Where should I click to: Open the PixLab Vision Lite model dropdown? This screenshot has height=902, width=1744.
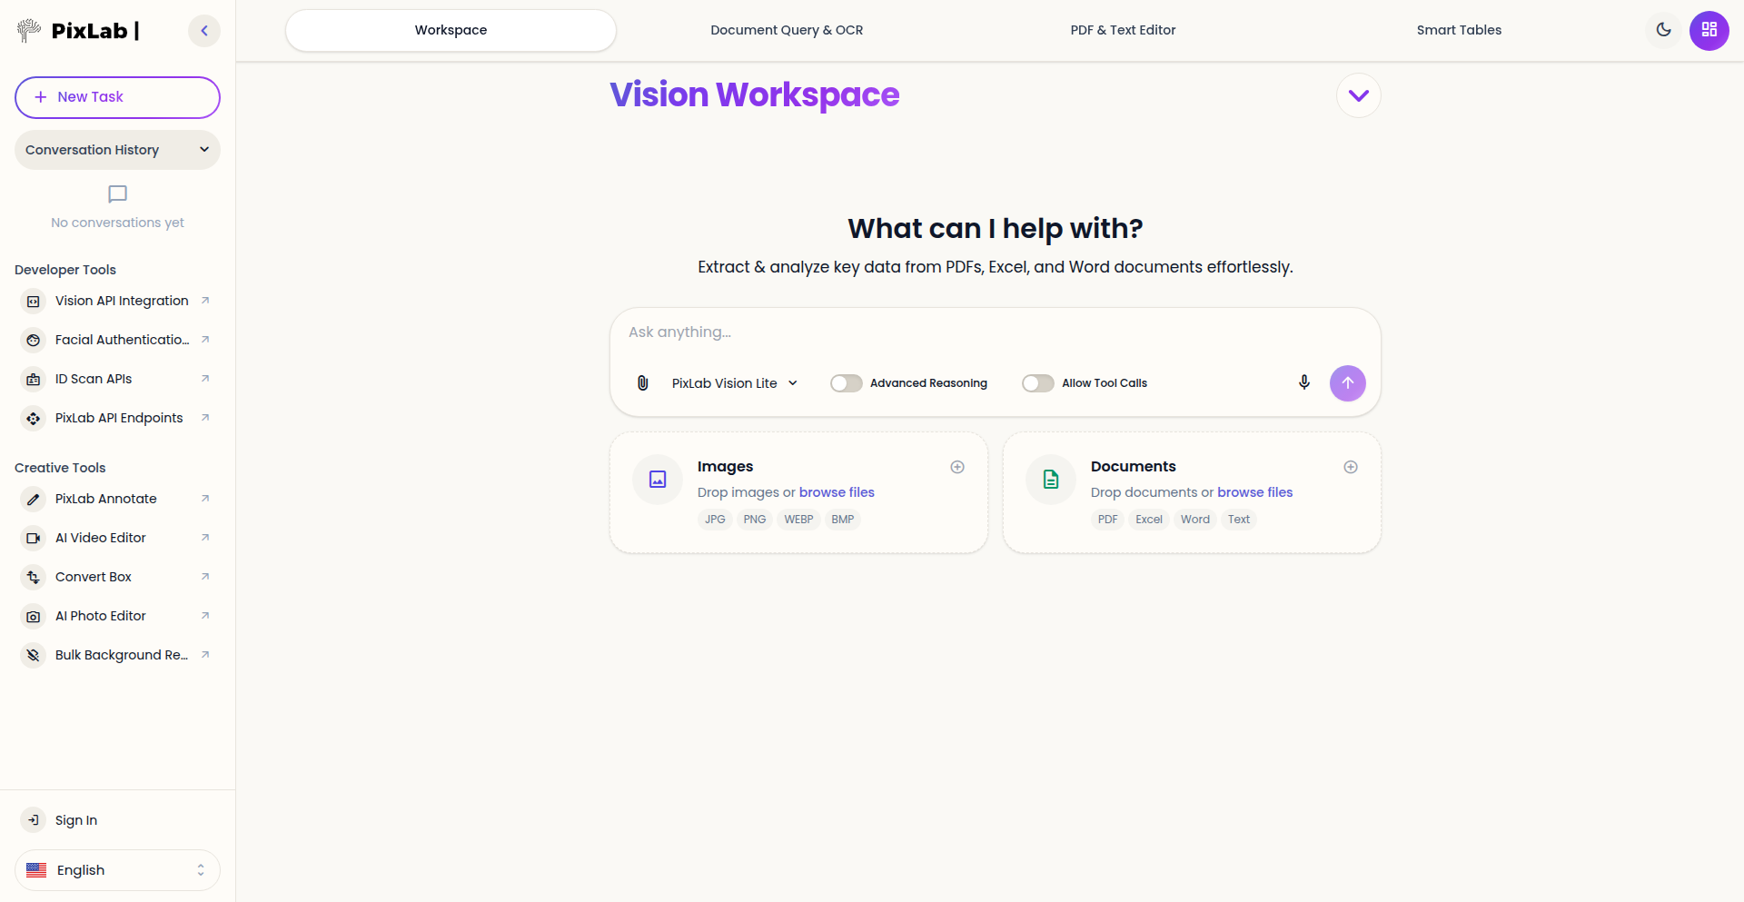click(735, 383)
